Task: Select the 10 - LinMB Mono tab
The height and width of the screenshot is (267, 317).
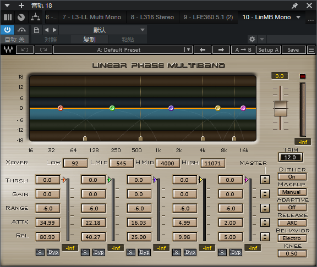Action: [x=266, y=17]
